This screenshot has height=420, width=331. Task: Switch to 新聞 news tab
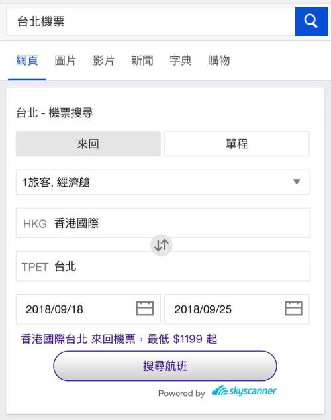pyautogui.click(x=142, y=60)
